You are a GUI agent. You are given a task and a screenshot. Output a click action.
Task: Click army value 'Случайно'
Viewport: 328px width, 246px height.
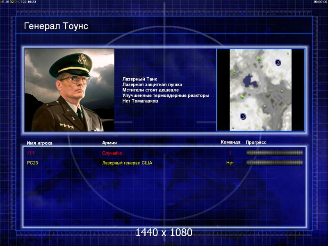click(x=112, y=153)
